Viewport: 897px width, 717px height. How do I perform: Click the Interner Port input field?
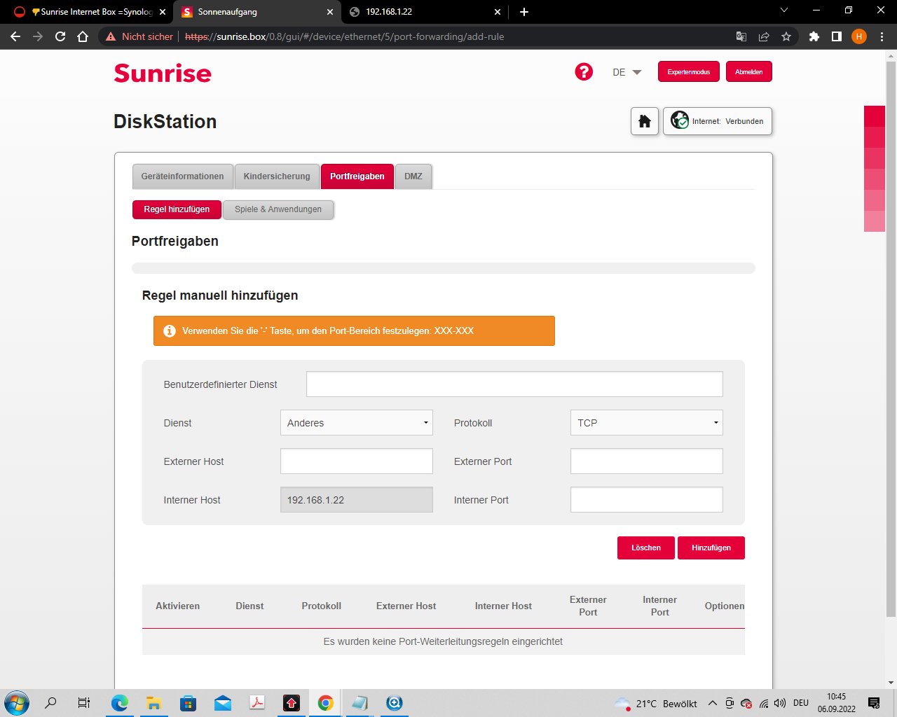coord(647,500)
